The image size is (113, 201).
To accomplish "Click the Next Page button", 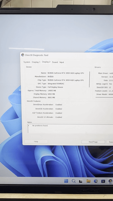I will pos(93,142).
